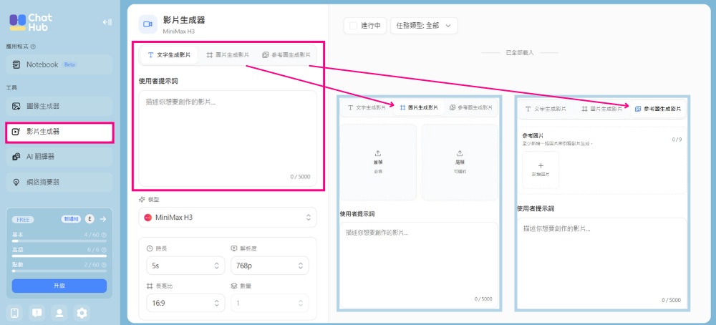The image size is (716, 325).
Task: Open the 數量 dropdown showing 1
Action: [269, 303]
